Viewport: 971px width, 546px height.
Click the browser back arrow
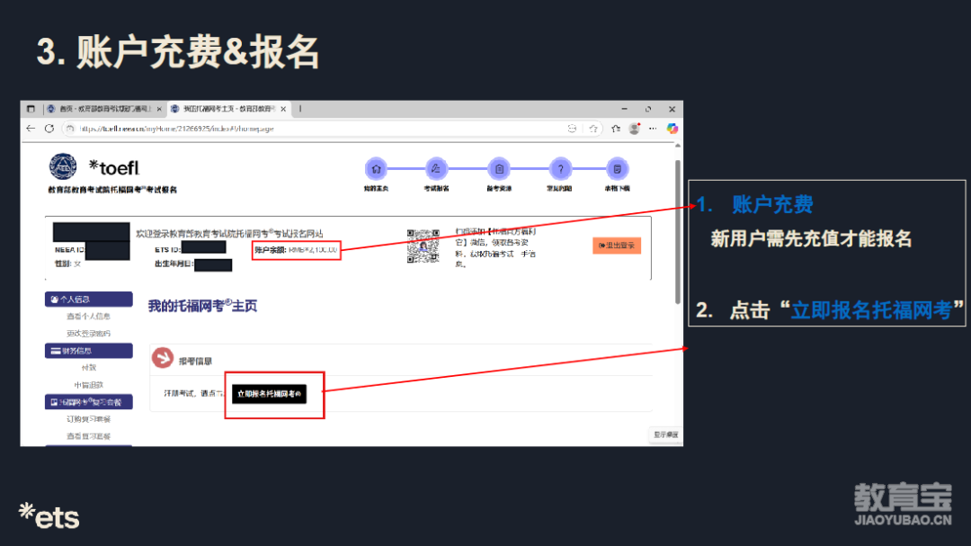click(31, 129)
